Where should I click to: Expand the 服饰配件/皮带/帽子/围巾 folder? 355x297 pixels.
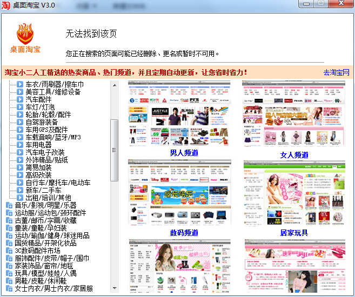point(9,258)
